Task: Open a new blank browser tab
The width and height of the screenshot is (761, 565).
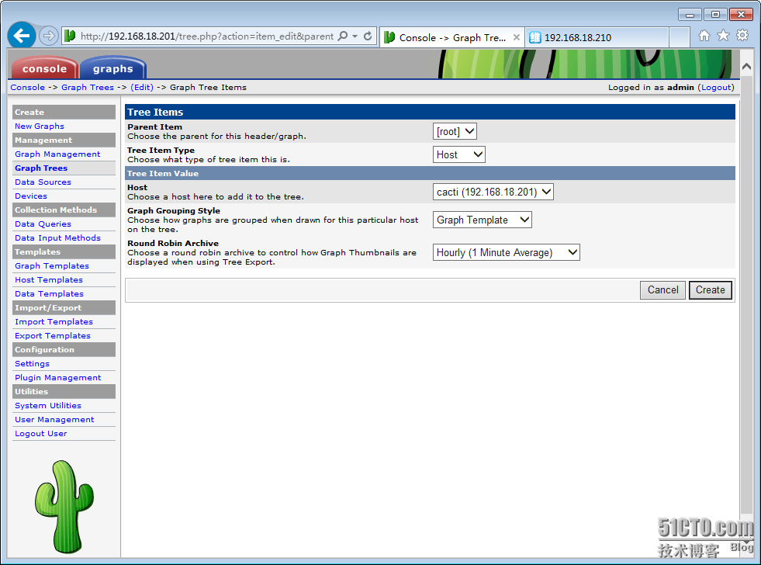Action: coord(680,37)
